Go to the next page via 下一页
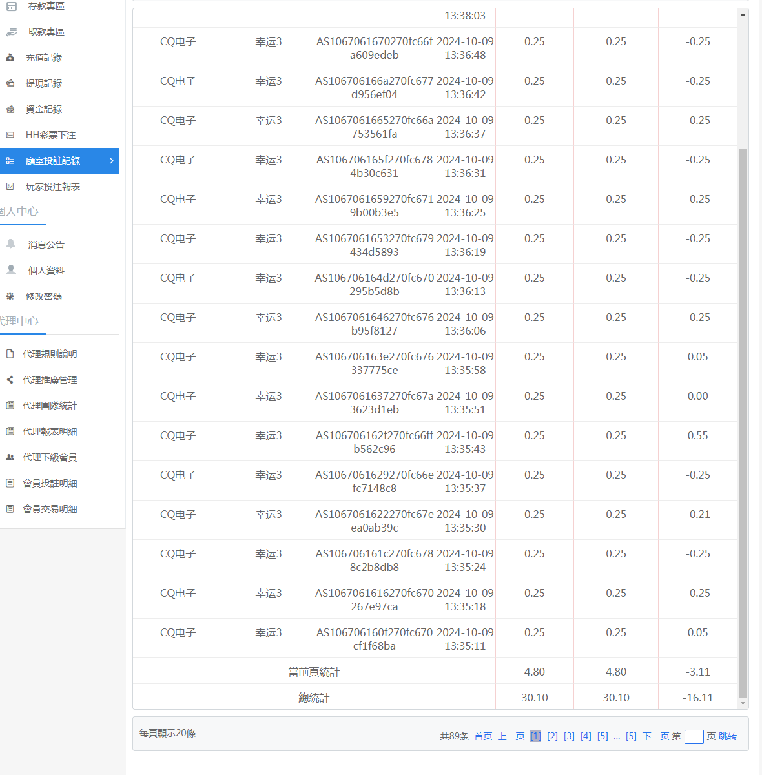 655,736
